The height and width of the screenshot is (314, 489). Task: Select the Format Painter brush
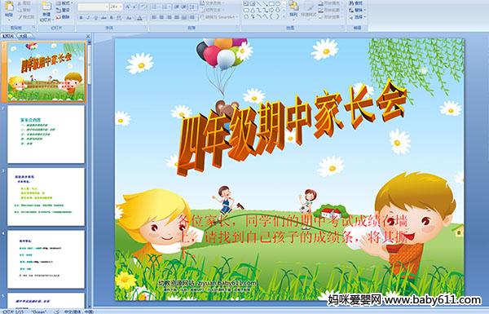tap(20, 17)
